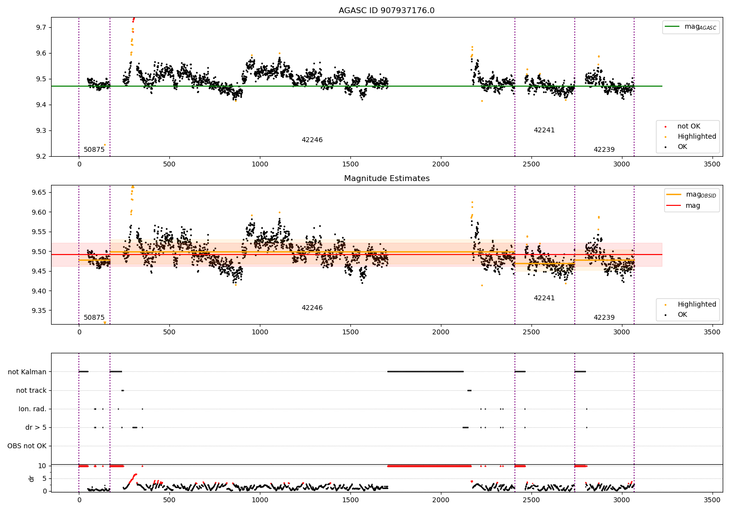Click the '9.65' y-axis tick of middle plot
The height and width of the screenshot is (511, 730).
38,193
